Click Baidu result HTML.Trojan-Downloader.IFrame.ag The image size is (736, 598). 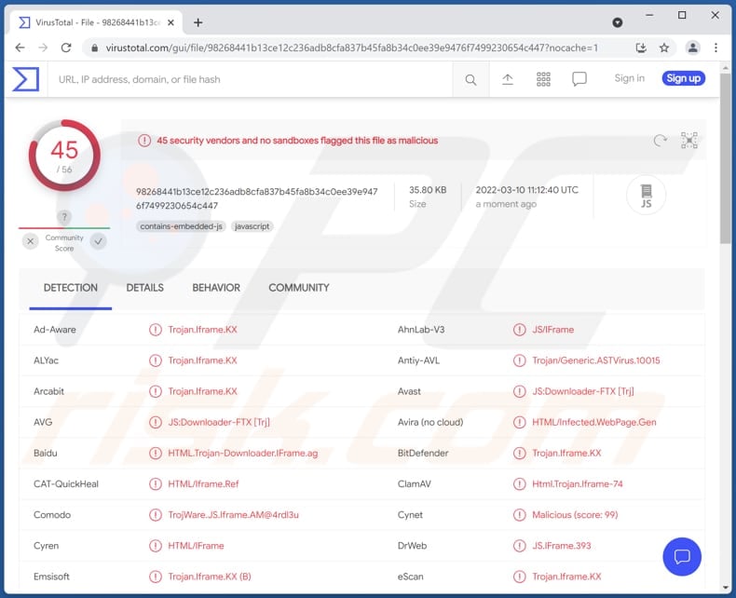[x=242, y=453]
